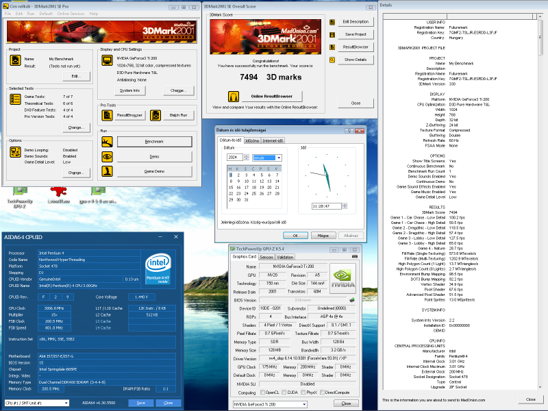548x411 pixels.
Task: Switch to the Sensors tab in GPU-Z
Action: pos(266,258)
